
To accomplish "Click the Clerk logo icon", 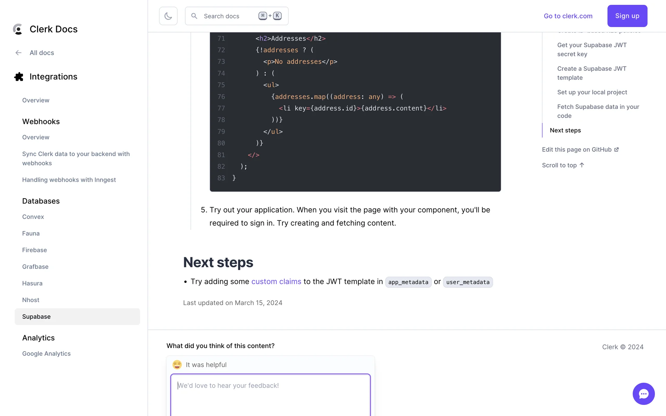I will pyautogui.click(x=18, y=29).
